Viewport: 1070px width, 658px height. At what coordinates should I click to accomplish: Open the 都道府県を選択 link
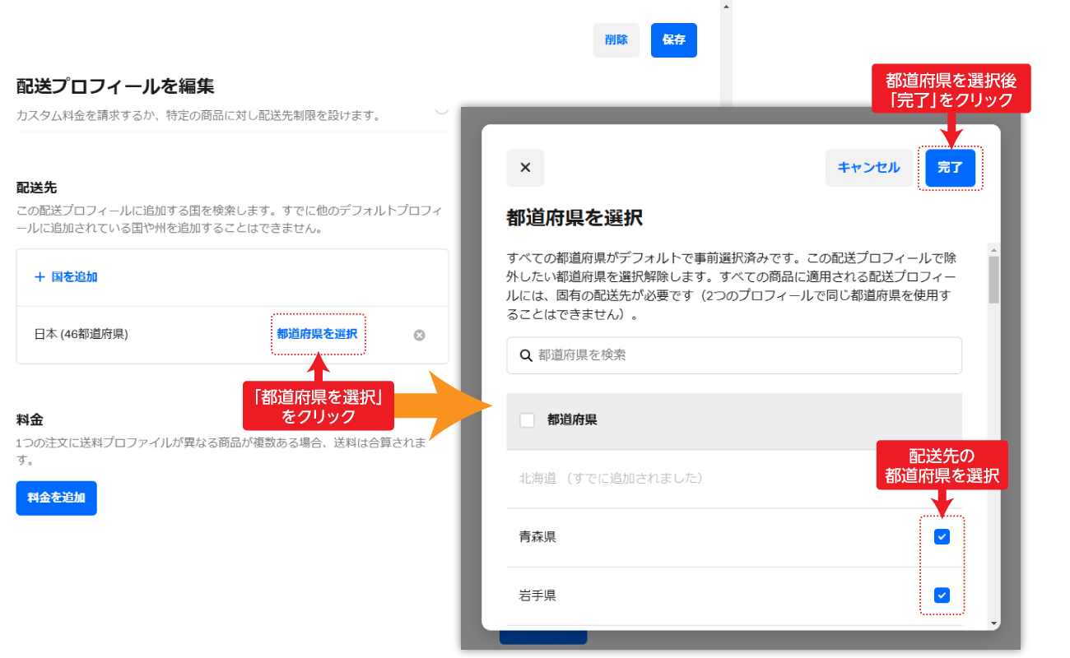coord(319,334)
